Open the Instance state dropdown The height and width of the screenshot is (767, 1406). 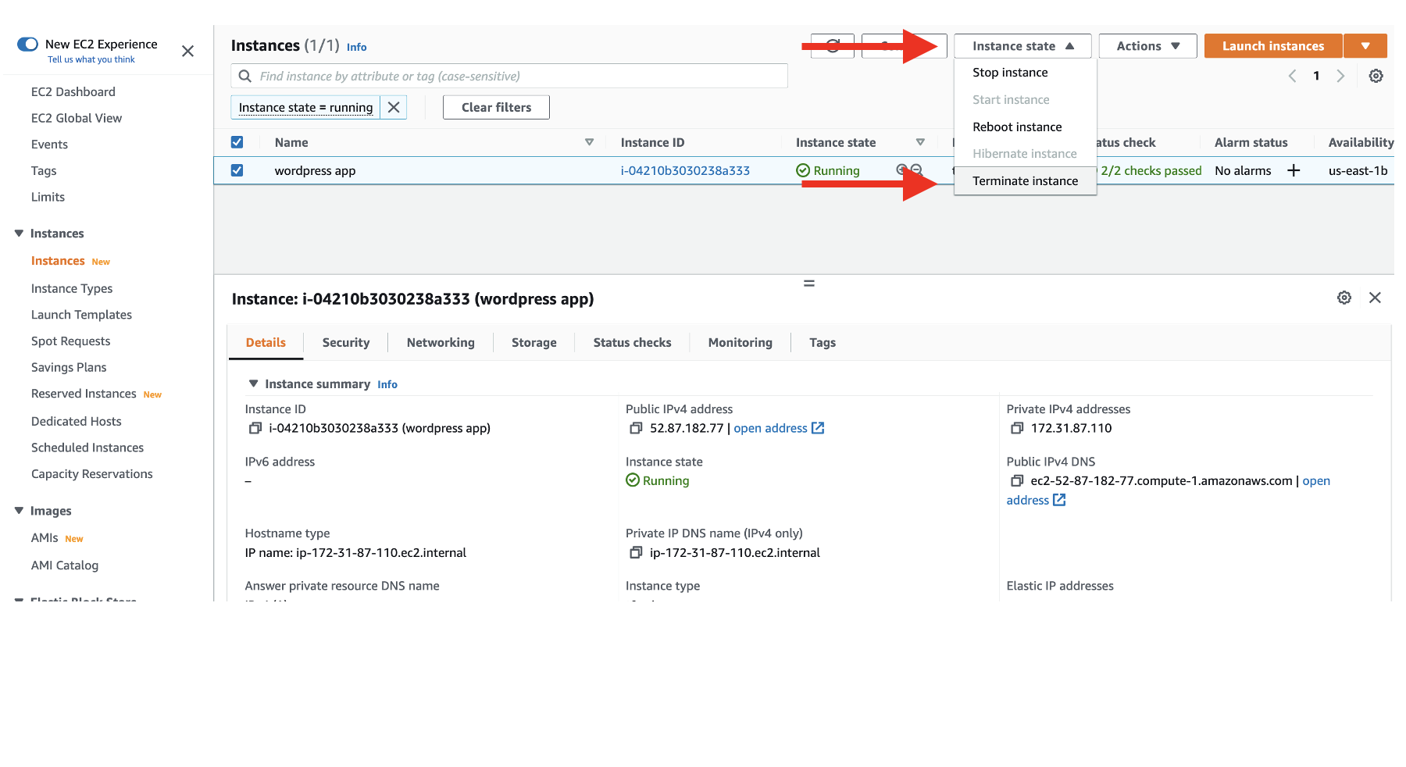click(x=1022, y=46)
